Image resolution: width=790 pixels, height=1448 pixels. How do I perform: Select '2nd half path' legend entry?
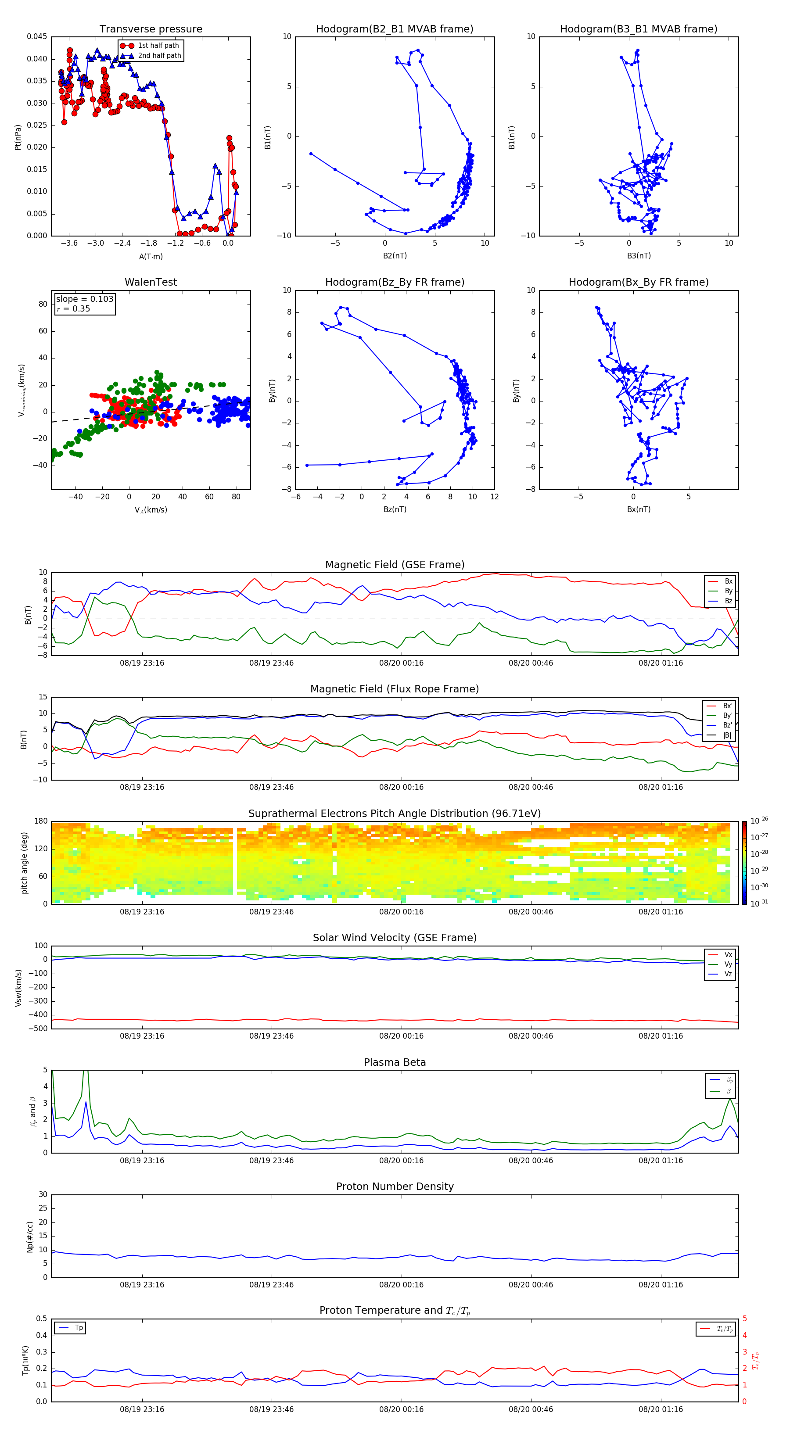151,56
